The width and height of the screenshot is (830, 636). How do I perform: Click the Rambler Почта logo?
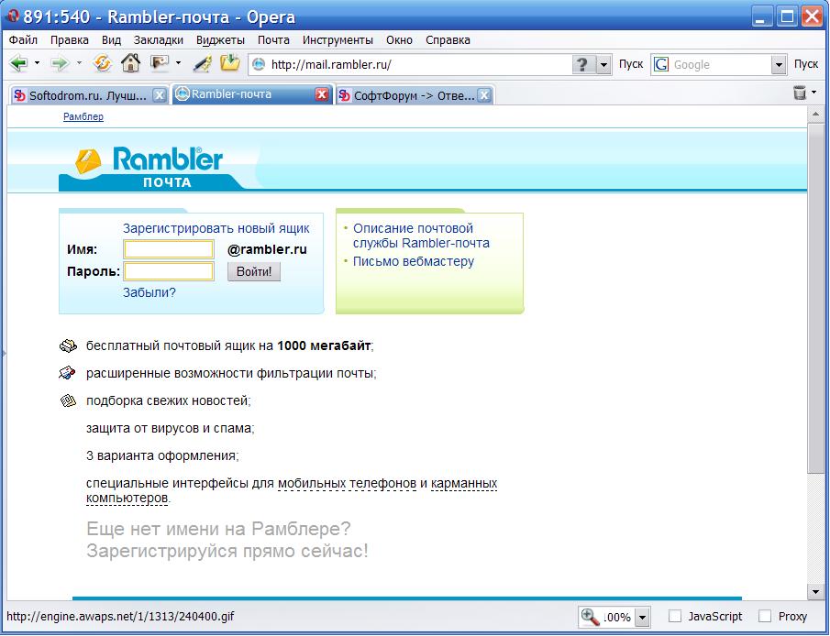[x=149, y=168]
